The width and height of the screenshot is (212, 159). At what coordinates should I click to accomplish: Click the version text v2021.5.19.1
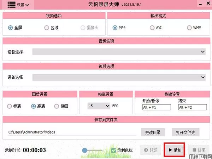click(131, 5)
